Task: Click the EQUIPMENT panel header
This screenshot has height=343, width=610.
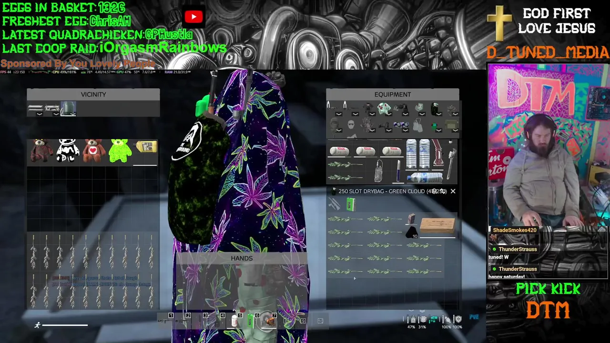Action: 393,94
